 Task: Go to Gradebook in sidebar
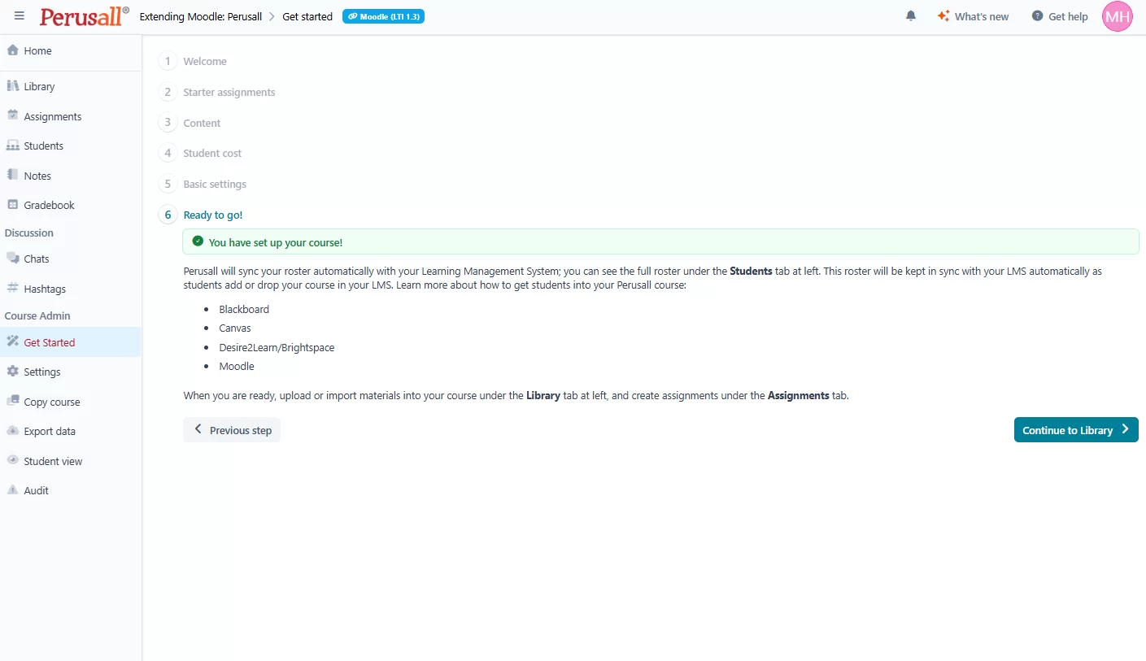[49, 205]
